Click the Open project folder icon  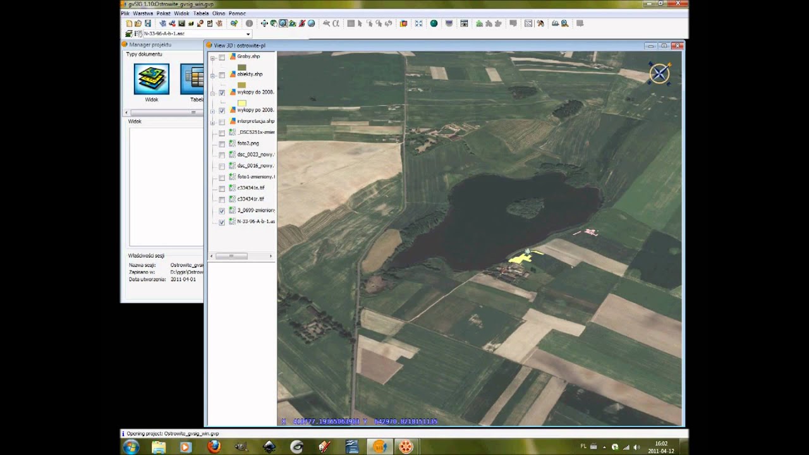click(x=138, y=23)
